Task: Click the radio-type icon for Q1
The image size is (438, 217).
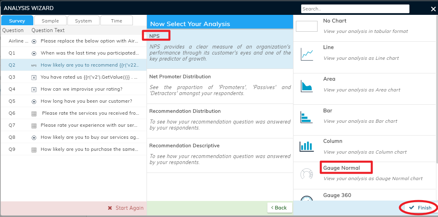Action: (x=34, y=53)
